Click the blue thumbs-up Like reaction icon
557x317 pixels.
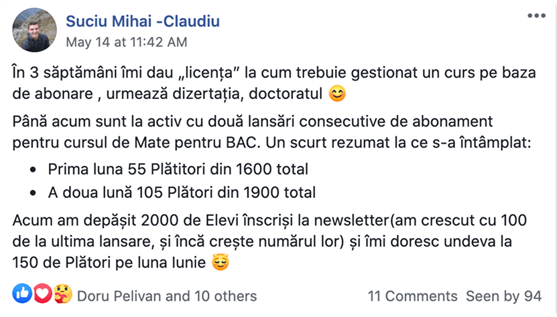(x=22, y=293)
